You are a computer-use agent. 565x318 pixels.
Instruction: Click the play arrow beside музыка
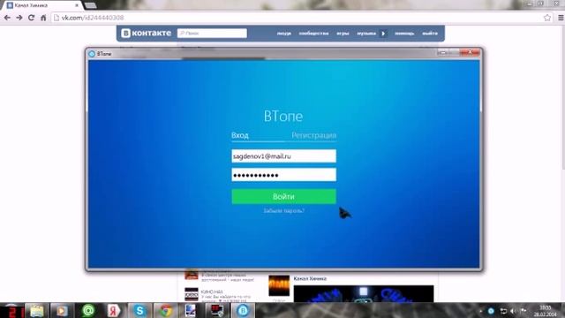point(383,34)
